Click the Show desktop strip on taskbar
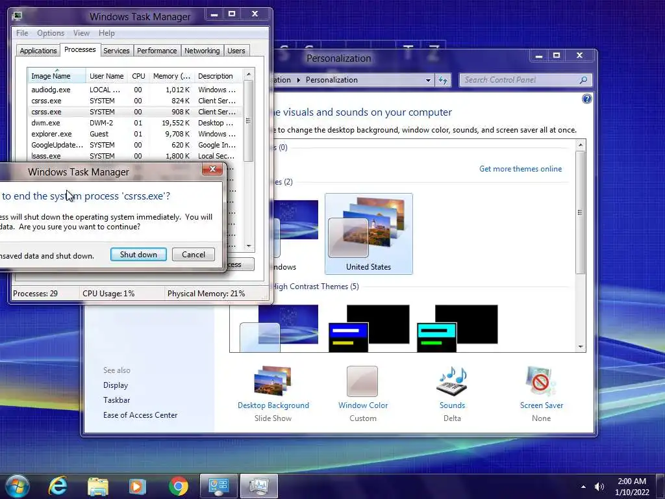Viewport: 665px width, 499px height. (x=662, y=486)
